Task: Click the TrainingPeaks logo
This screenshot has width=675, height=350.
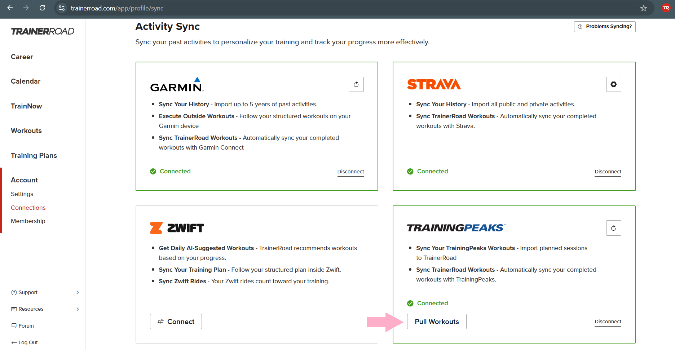Action: point(456,228)
